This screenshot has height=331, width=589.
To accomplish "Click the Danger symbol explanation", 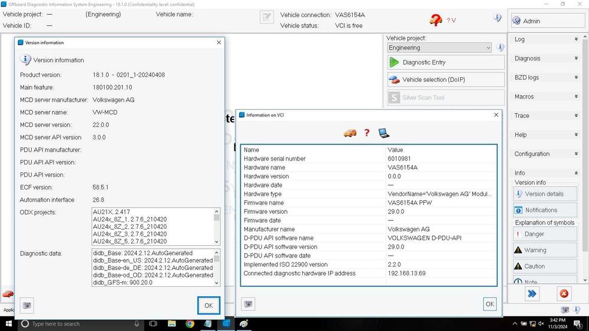I will point(545,234).
